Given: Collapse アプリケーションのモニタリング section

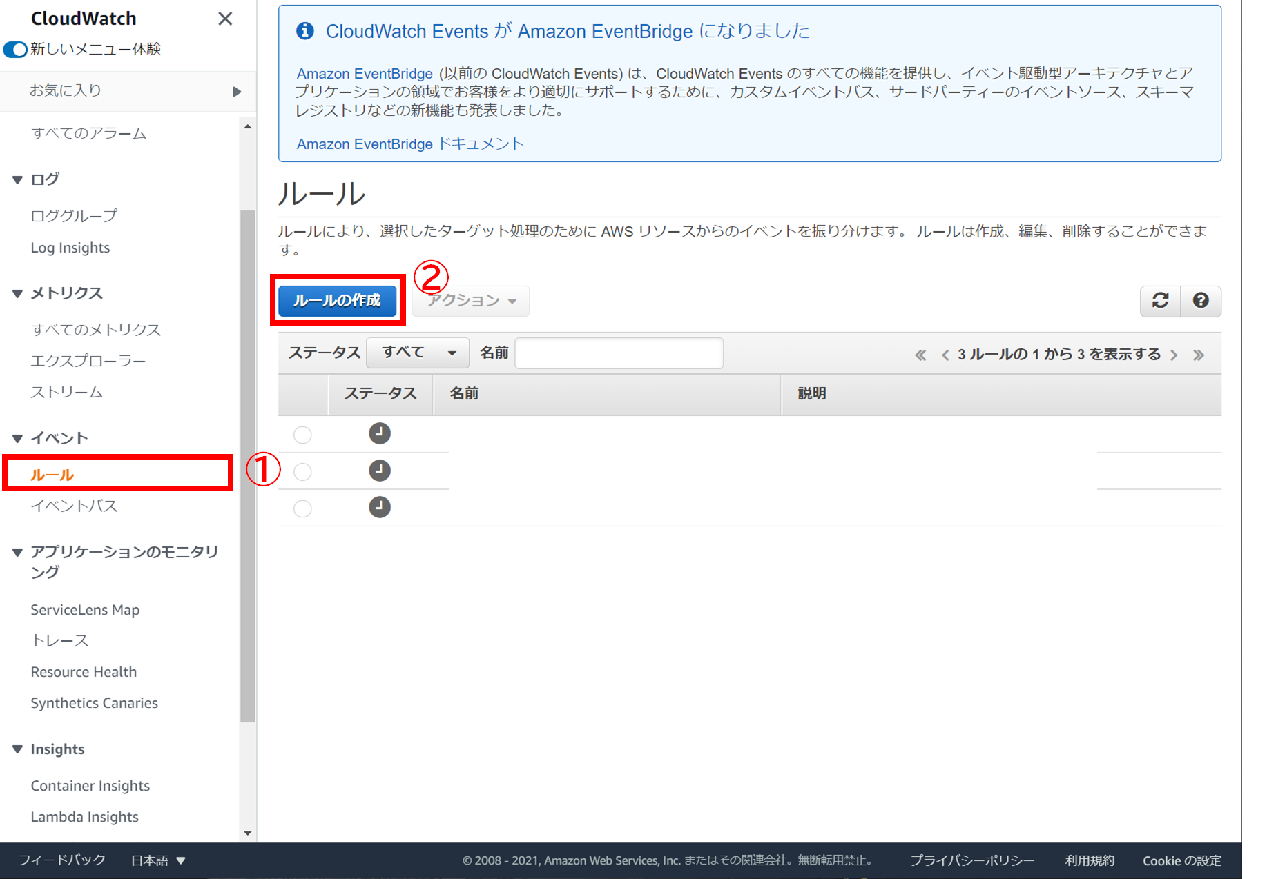Looking at the screenshot, I should pyautogui.click(x=18, y=552).
